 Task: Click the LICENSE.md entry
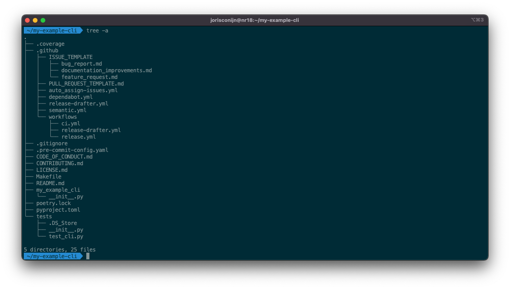coord(52,169)
